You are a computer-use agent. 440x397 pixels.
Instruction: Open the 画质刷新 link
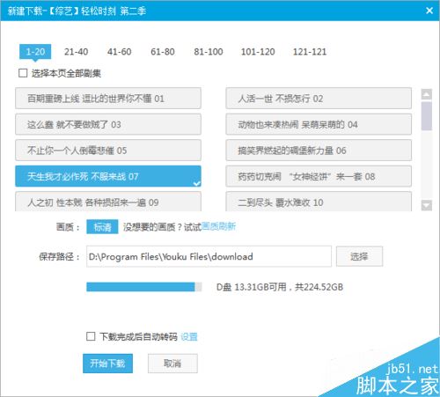pos(219,226)
